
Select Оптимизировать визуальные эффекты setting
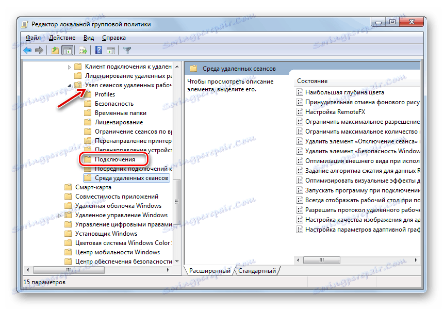pyautogui.click(x=363, y=181)
